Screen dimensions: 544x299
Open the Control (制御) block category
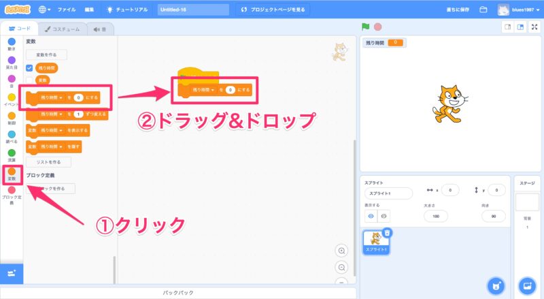12,119
